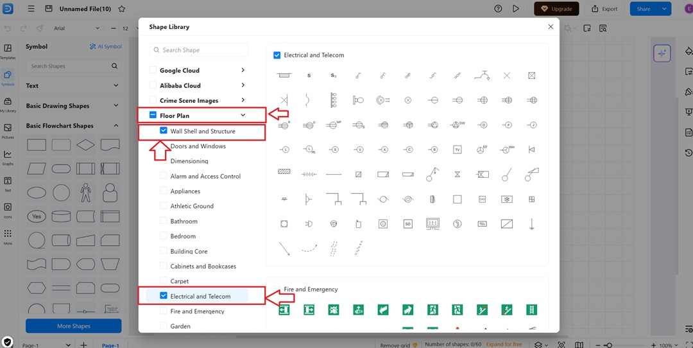Click the Export button
Screen dimensions: 693x348
[604, 9]
